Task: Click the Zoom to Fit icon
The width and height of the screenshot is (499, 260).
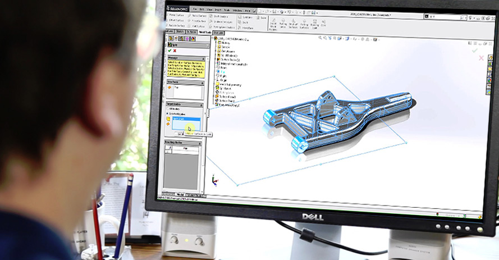Action: point(320,38)
